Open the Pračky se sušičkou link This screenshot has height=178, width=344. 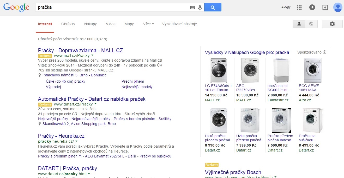[x=155, y=156]
